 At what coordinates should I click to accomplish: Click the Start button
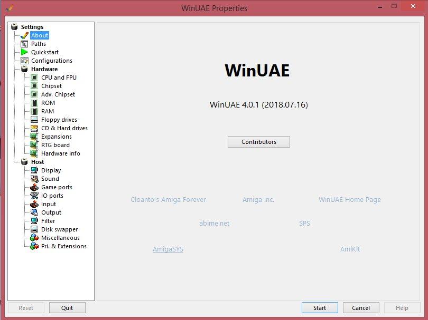[x=320, y=308]
